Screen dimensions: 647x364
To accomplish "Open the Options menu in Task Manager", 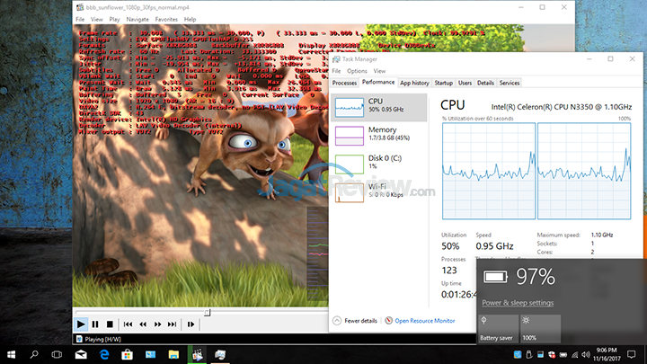I will [357, 71].
